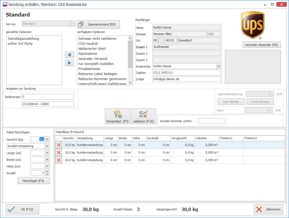
Task: Select 'Samstagszustellung' in chosen options
Action: click(x=23, y=39)
